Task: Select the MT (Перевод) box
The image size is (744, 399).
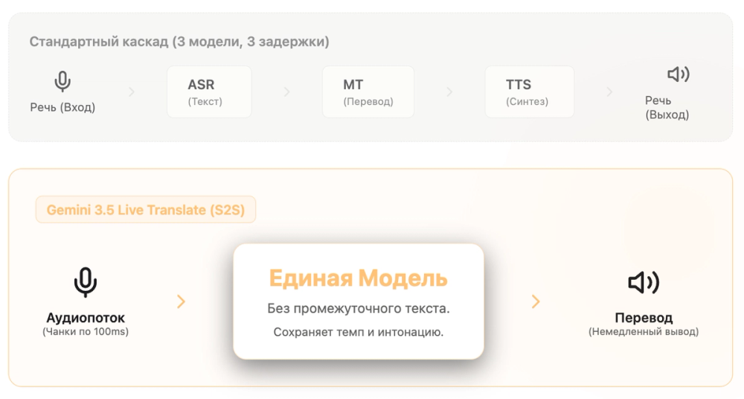Action: coord(368,92)
